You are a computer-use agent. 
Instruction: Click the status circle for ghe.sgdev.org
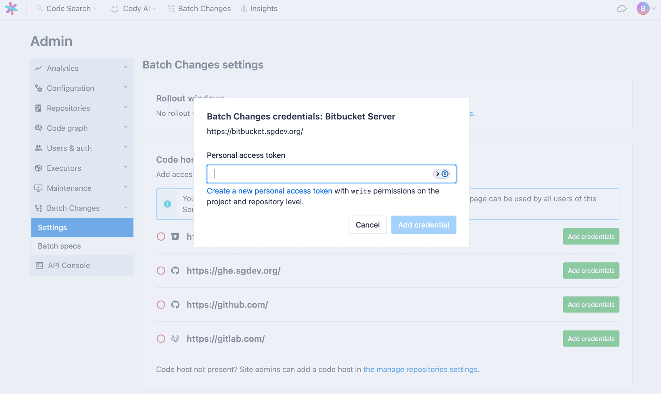[161, 271]
